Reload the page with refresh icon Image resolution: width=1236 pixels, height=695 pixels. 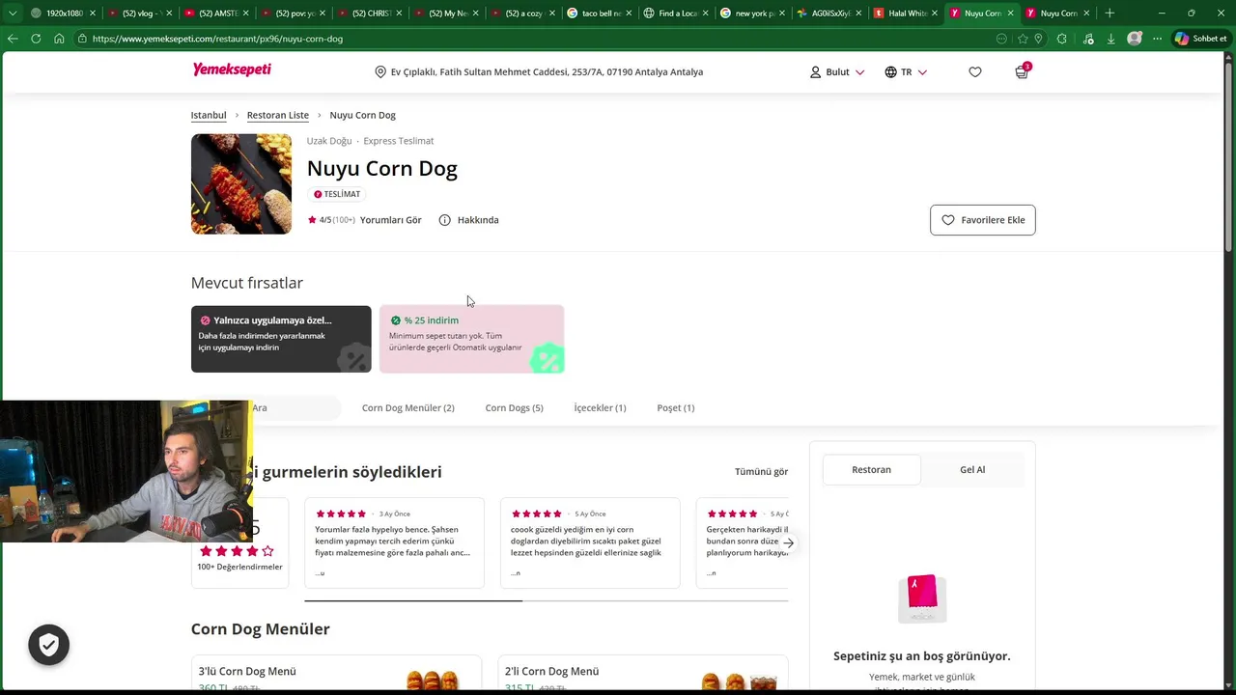pos(36,39)
